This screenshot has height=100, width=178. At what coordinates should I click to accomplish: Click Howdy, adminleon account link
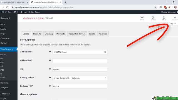tap(169, 12)
